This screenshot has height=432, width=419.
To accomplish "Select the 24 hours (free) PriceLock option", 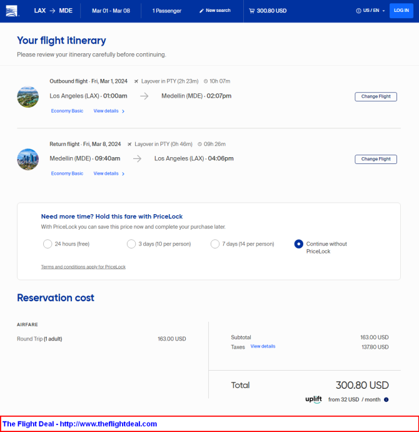I will point(48,244).
